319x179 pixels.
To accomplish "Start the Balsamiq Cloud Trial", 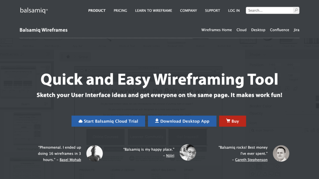I will (108, 121).
